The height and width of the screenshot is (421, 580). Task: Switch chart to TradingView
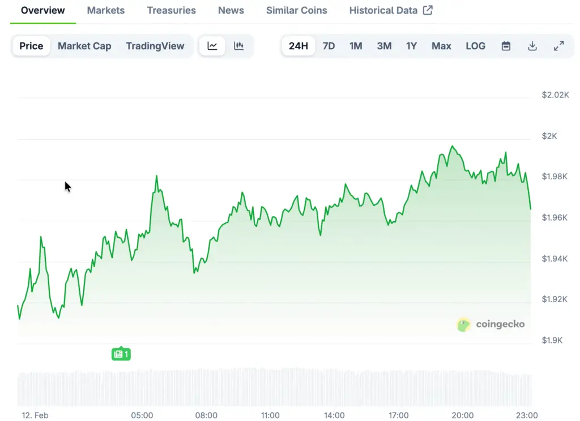[155, 46]
